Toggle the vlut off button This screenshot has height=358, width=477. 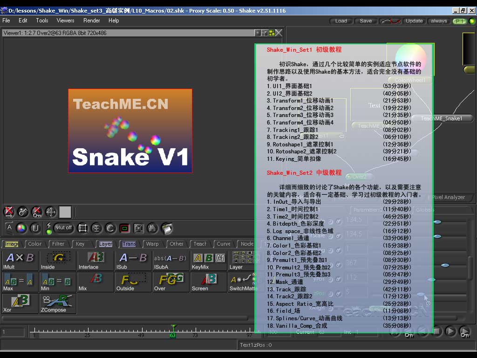(64, 227)
